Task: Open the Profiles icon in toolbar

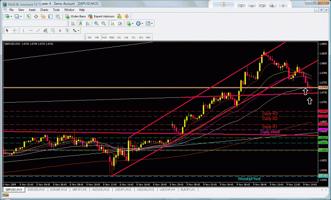Action: coord(16,16)
